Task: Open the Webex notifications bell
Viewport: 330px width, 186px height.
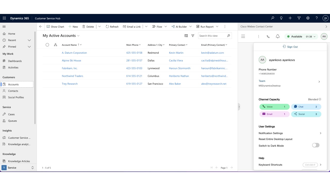Action: click(278, 36)
